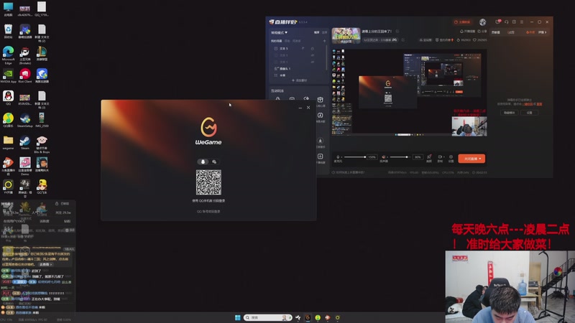Click hide module button in right panel
This screenshot has height=323, width=575.
(x=509, y=113)
